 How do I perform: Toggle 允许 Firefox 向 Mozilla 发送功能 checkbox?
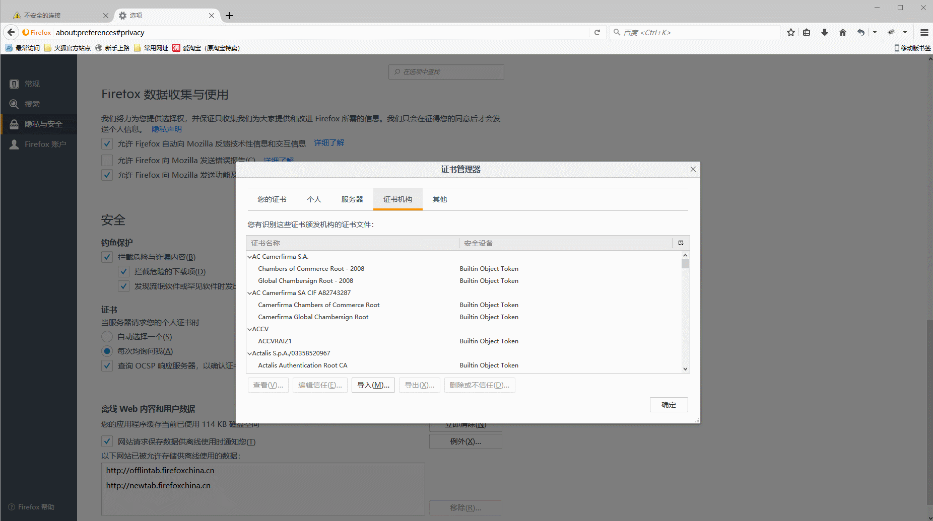(107, 175)
